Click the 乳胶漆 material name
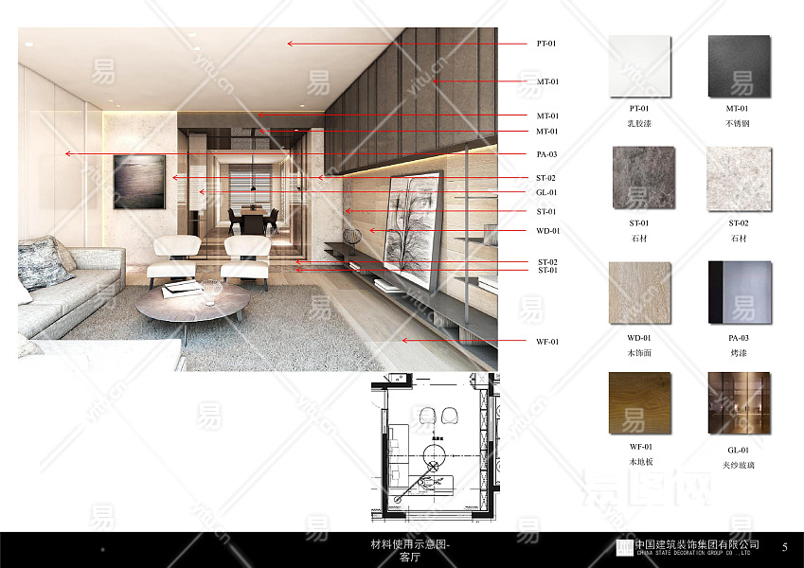804x568 pixels. click(639, 124)
